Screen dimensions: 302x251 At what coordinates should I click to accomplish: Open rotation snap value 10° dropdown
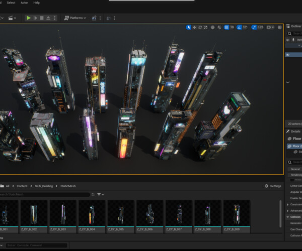coord(245,27)
